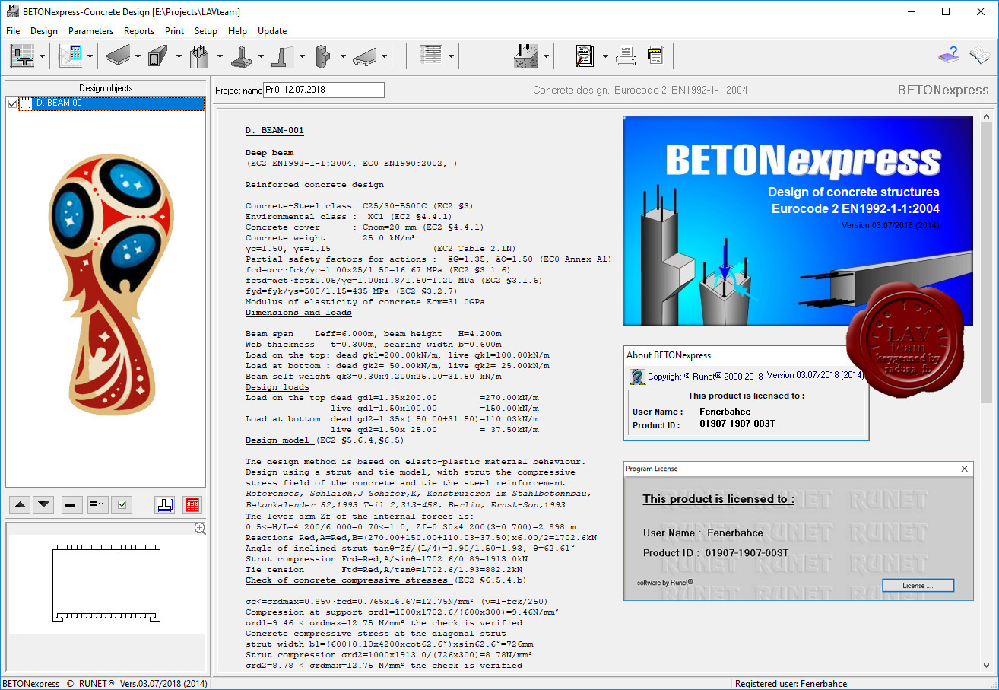Click the report scrollbar up arrow

[987, 116]
